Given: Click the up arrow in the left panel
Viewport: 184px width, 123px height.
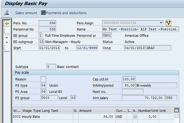Looking at the screenshot, I should [x=7, y=38].
